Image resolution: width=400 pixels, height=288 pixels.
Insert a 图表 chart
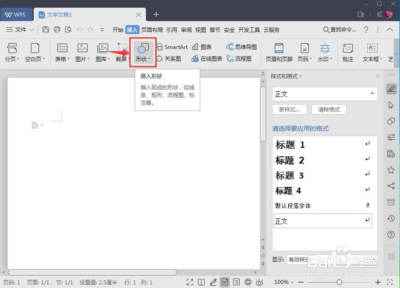click(202, 47)
